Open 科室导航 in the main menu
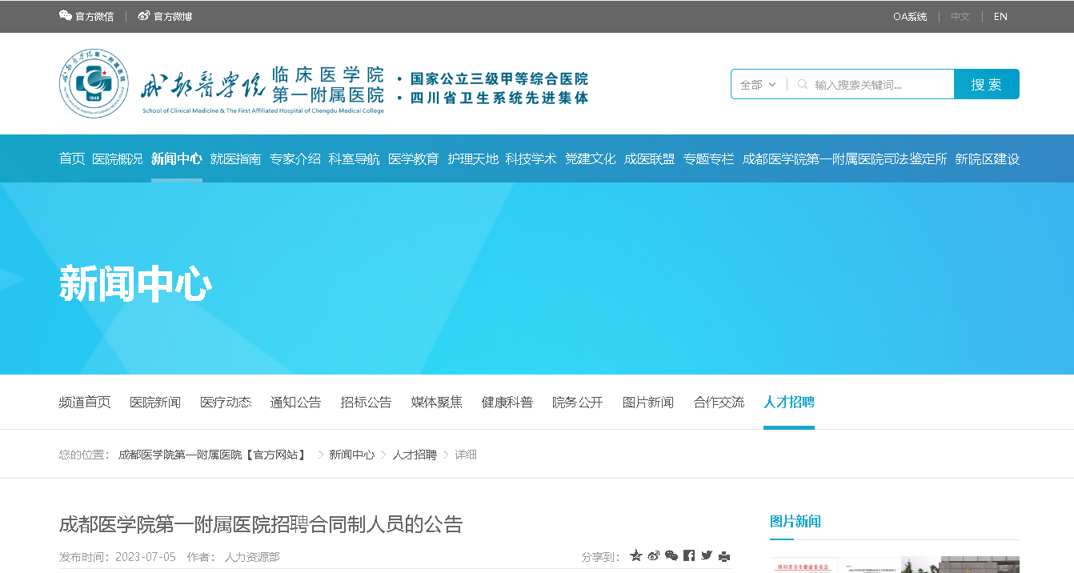 coord(354,158)
